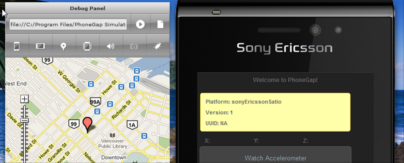Image resolution: width=404 pixels, height=163 pixels.
Task: Click the transit icon south of 1A shield
Action: pyautogui.click(x=144, y=136)
